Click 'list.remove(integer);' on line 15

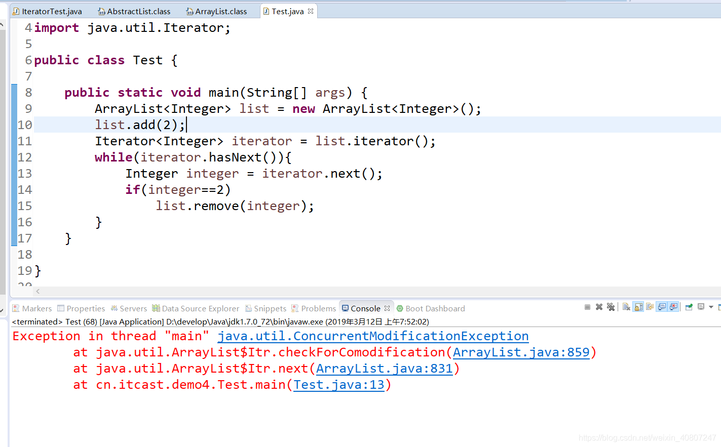235,206
